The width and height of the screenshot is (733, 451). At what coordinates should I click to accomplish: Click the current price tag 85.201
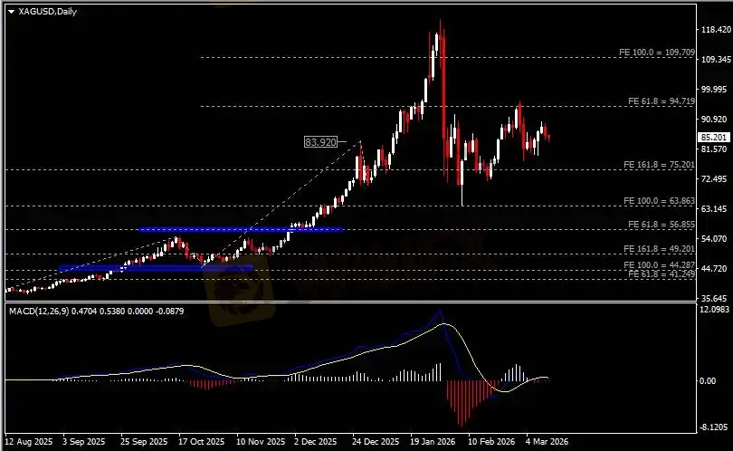[x=715, y=137]
